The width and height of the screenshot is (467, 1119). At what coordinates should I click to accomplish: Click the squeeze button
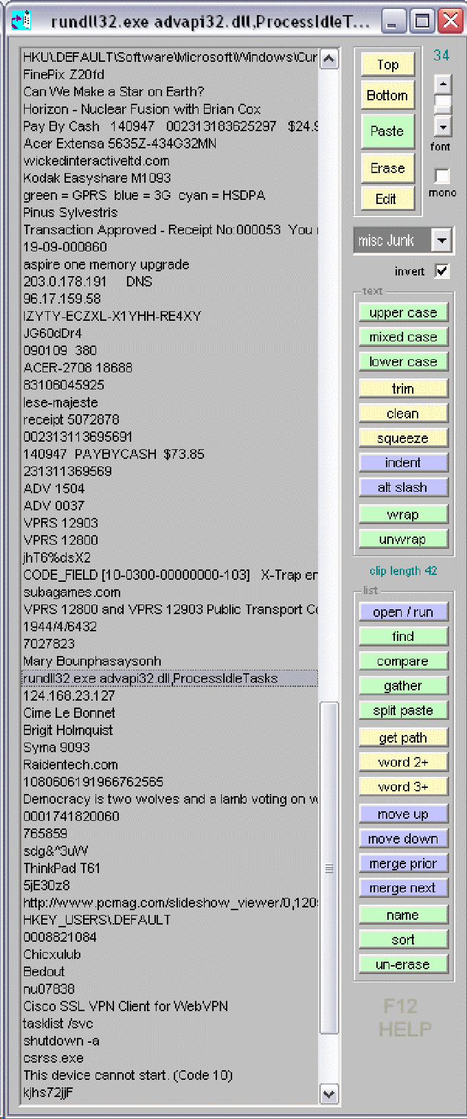(x=402, y=438)
